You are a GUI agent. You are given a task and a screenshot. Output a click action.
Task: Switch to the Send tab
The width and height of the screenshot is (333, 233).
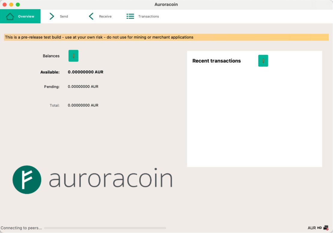(59, 16)
